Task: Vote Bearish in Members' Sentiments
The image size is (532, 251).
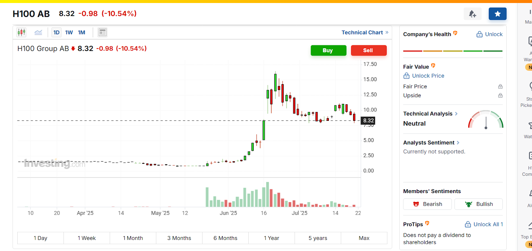Action: tap(427, 204)
